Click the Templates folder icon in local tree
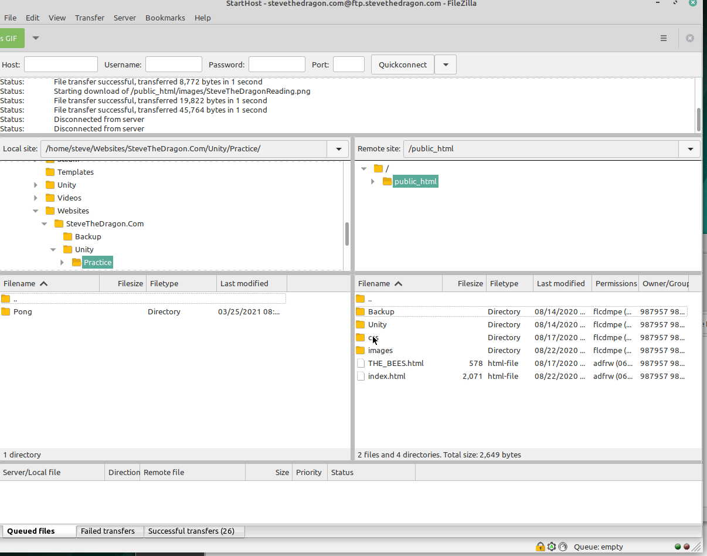The height and width of the screenshot is (556, 707). tap(50, 172)
